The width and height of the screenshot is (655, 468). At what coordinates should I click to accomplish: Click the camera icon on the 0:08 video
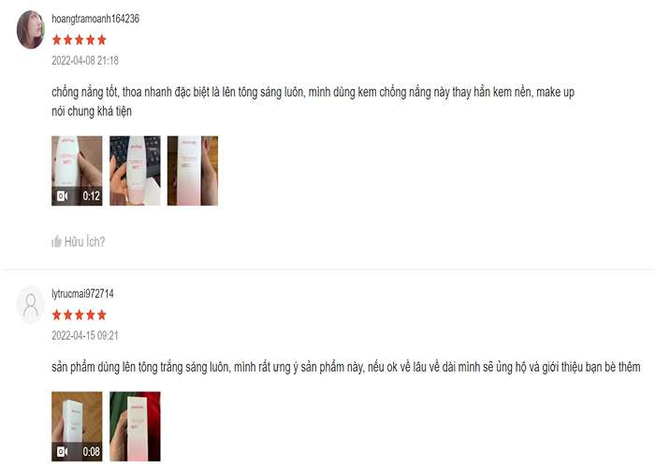(63, 452)
